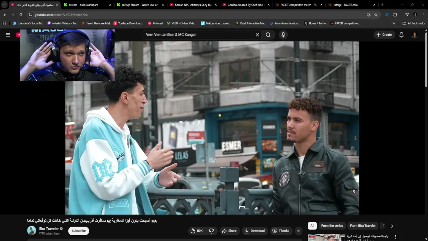428x241 pixels.
Task: Click the Share button
Action: [229, 231]
